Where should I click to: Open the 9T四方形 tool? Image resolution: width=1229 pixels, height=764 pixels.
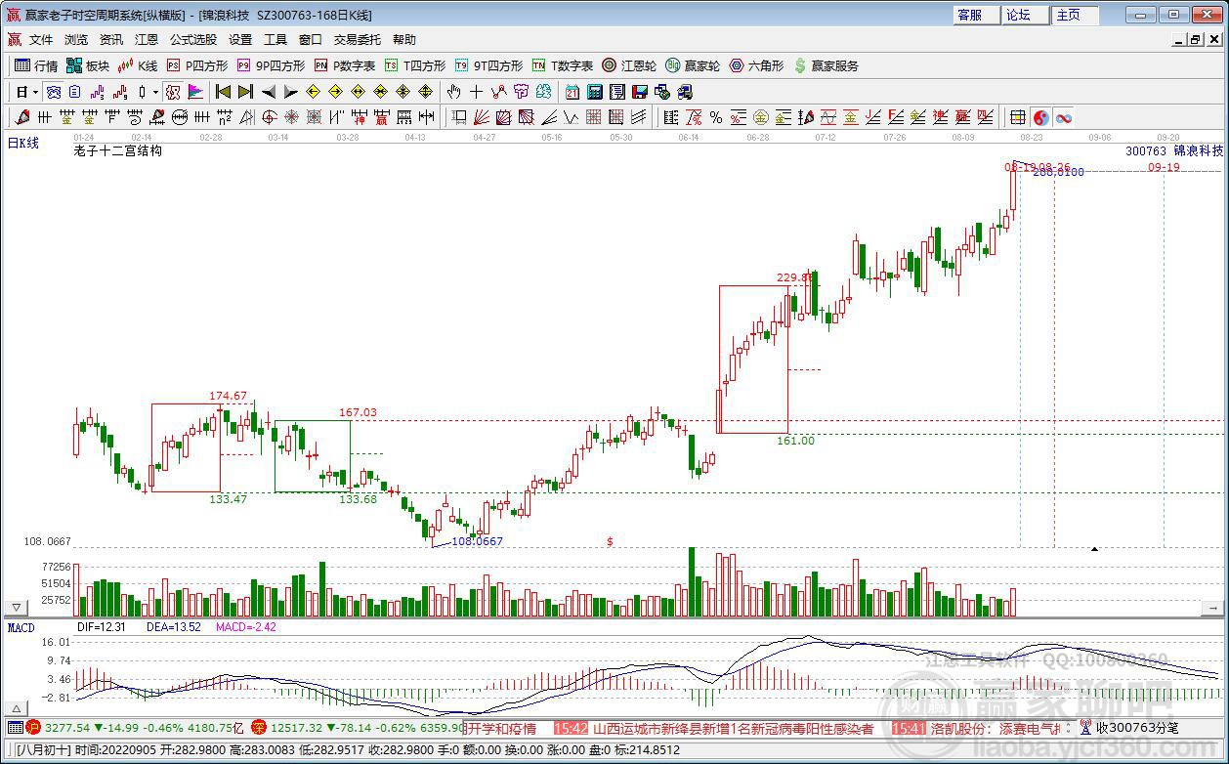tap(488, 65)
